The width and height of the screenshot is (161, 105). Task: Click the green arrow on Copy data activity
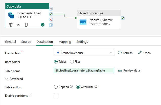pyautogui.click(x=43, y=25)
